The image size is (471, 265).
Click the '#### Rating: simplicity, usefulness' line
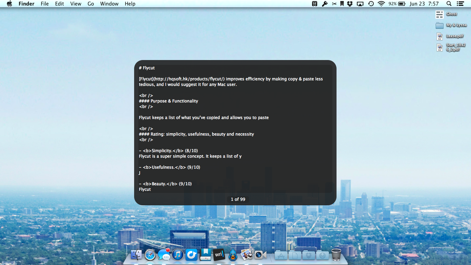pyautogui.click(x=197, y=134)
